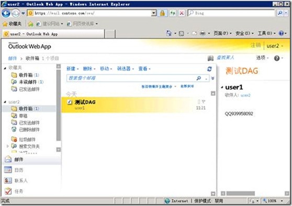Open the Drafts folder
292x206 pixels.
tap(19, 116)
